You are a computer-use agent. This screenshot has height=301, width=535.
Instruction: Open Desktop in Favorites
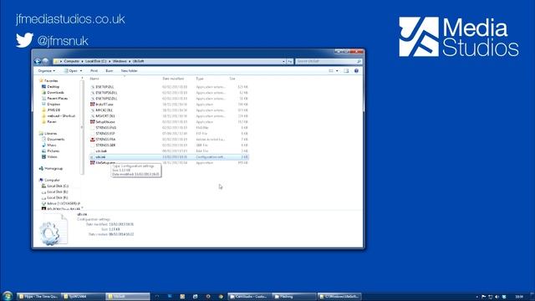53,87
